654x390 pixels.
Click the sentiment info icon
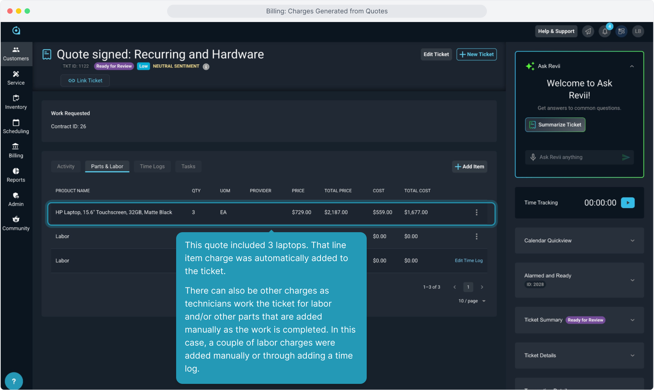(x=206, y=66)
